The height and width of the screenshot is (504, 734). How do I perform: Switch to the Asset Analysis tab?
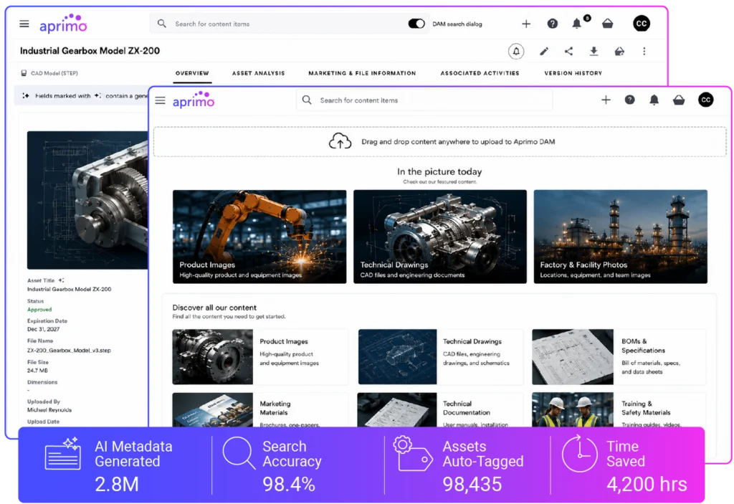point(258,73)
